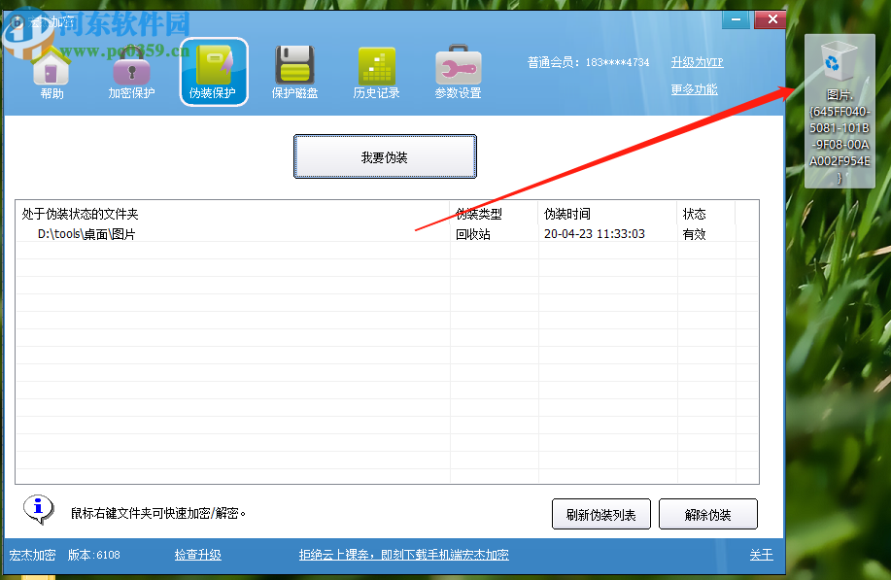
Task: Click the 检查升级 link
Action: (198, 555)
